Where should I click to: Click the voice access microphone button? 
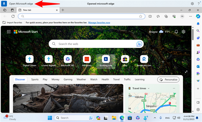tap(4, 4)
